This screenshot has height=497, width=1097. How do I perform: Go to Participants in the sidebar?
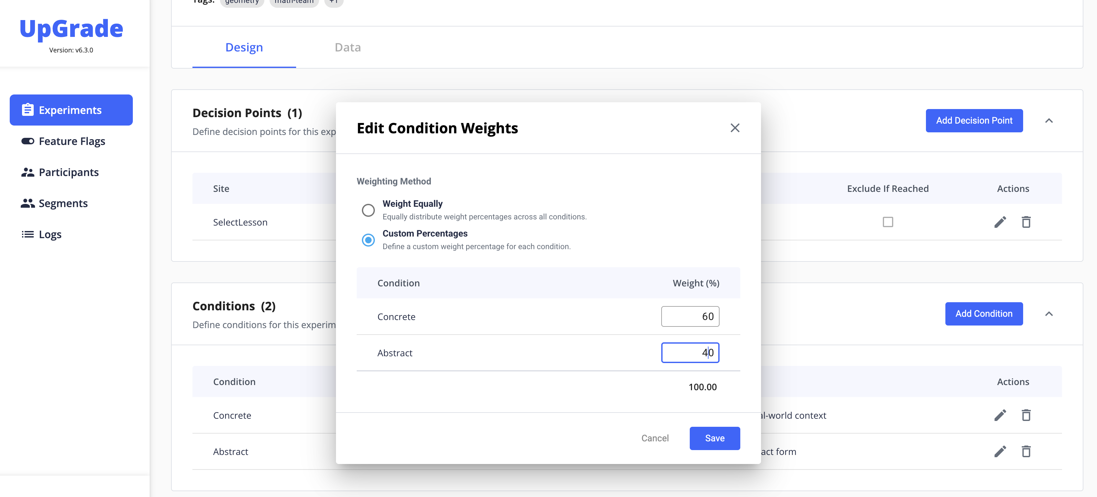(68, 172)
